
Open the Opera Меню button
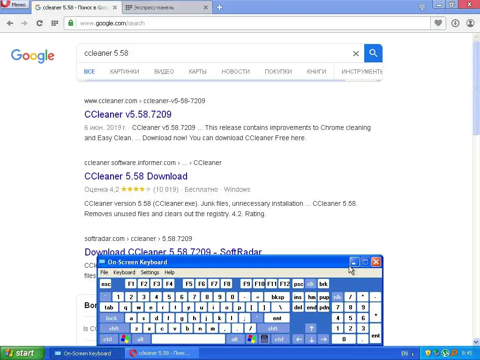click(x=15, y=4)
